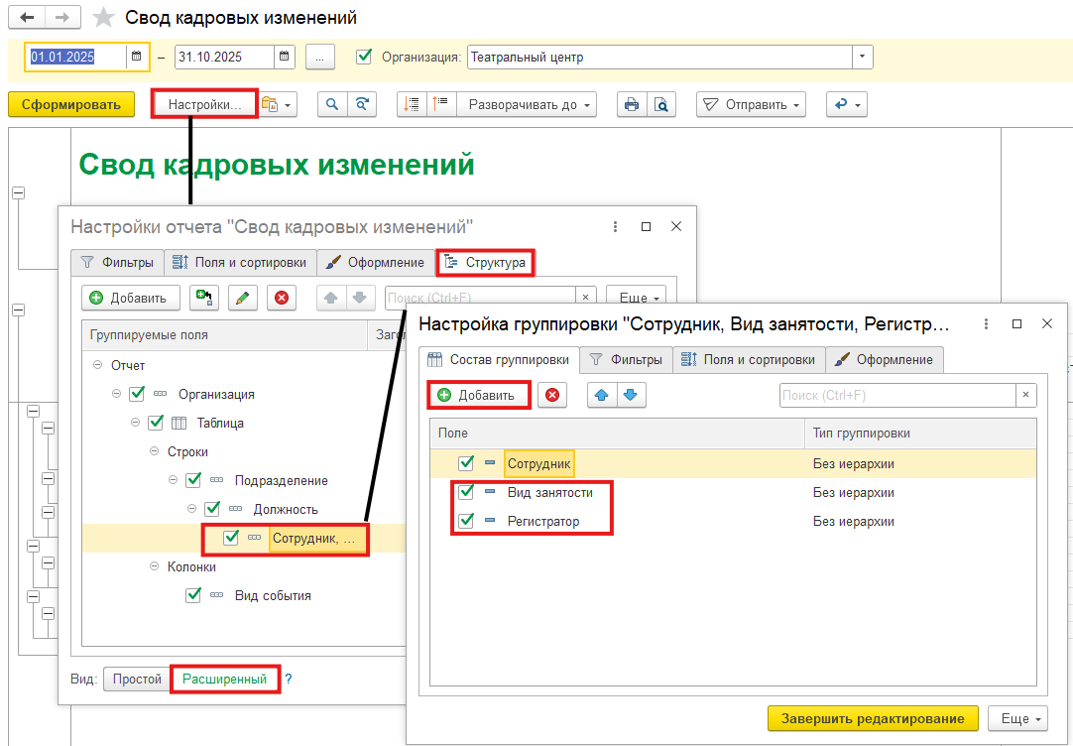
Task: Move item up in report structure
Action: click(x=331, y=298)
